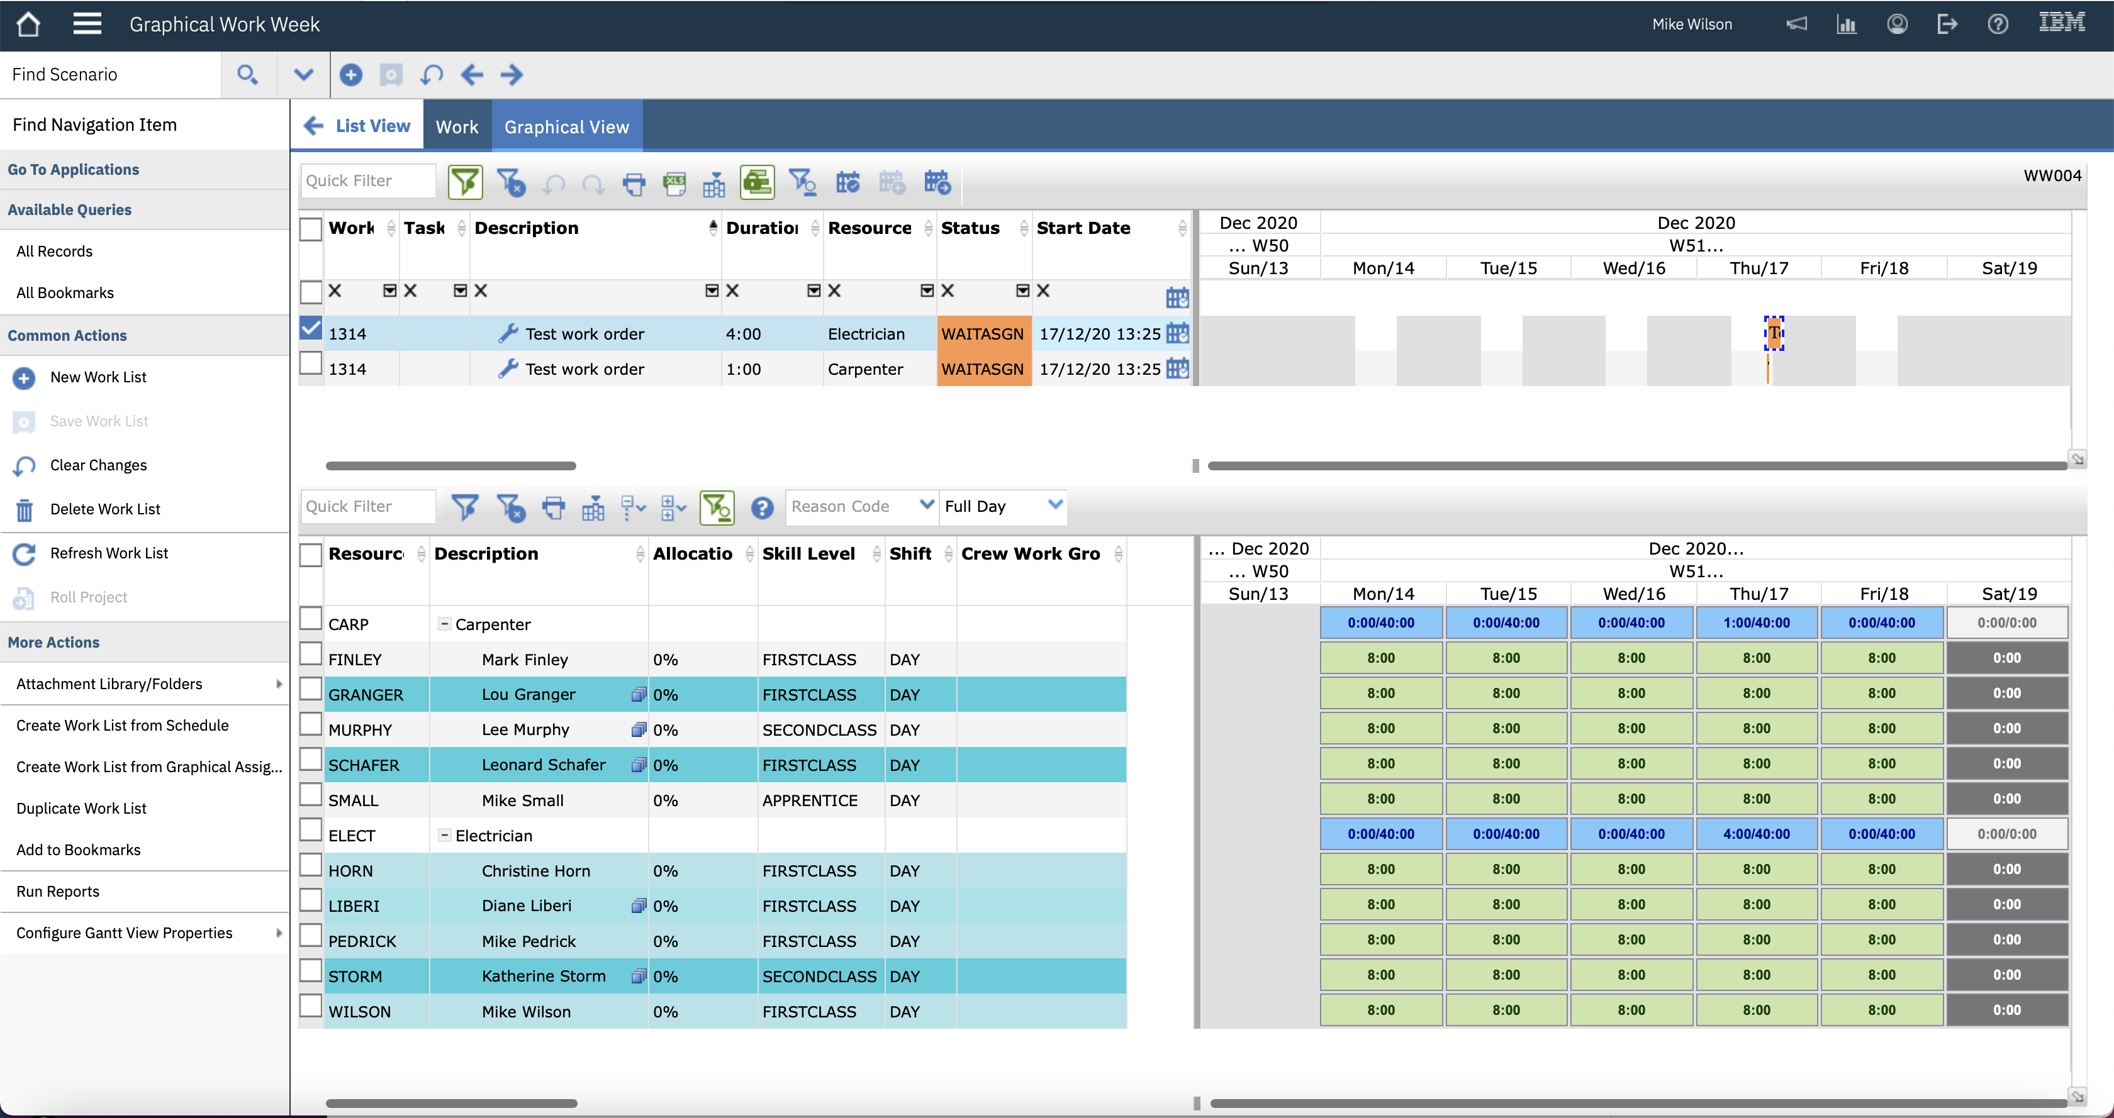This screenshot has width=2114, height=1118.
Task: Click the clear filter icon in resource toolbar
Action: pyautogui.click(x=510, y=507)
